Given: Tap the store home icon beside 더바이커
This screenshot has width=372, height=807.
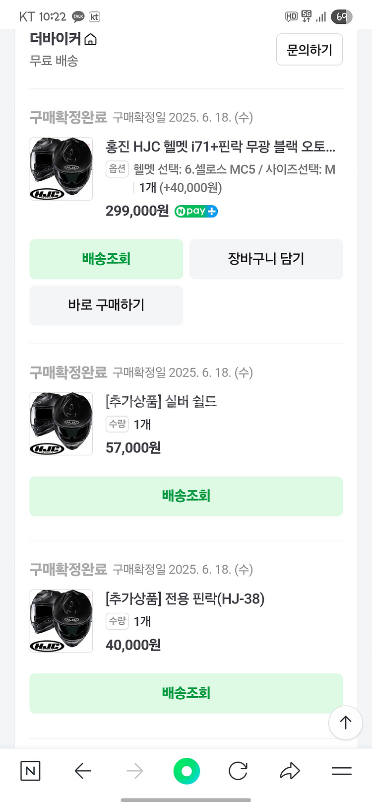Looking at the screenshot, I should pos(91,39).
